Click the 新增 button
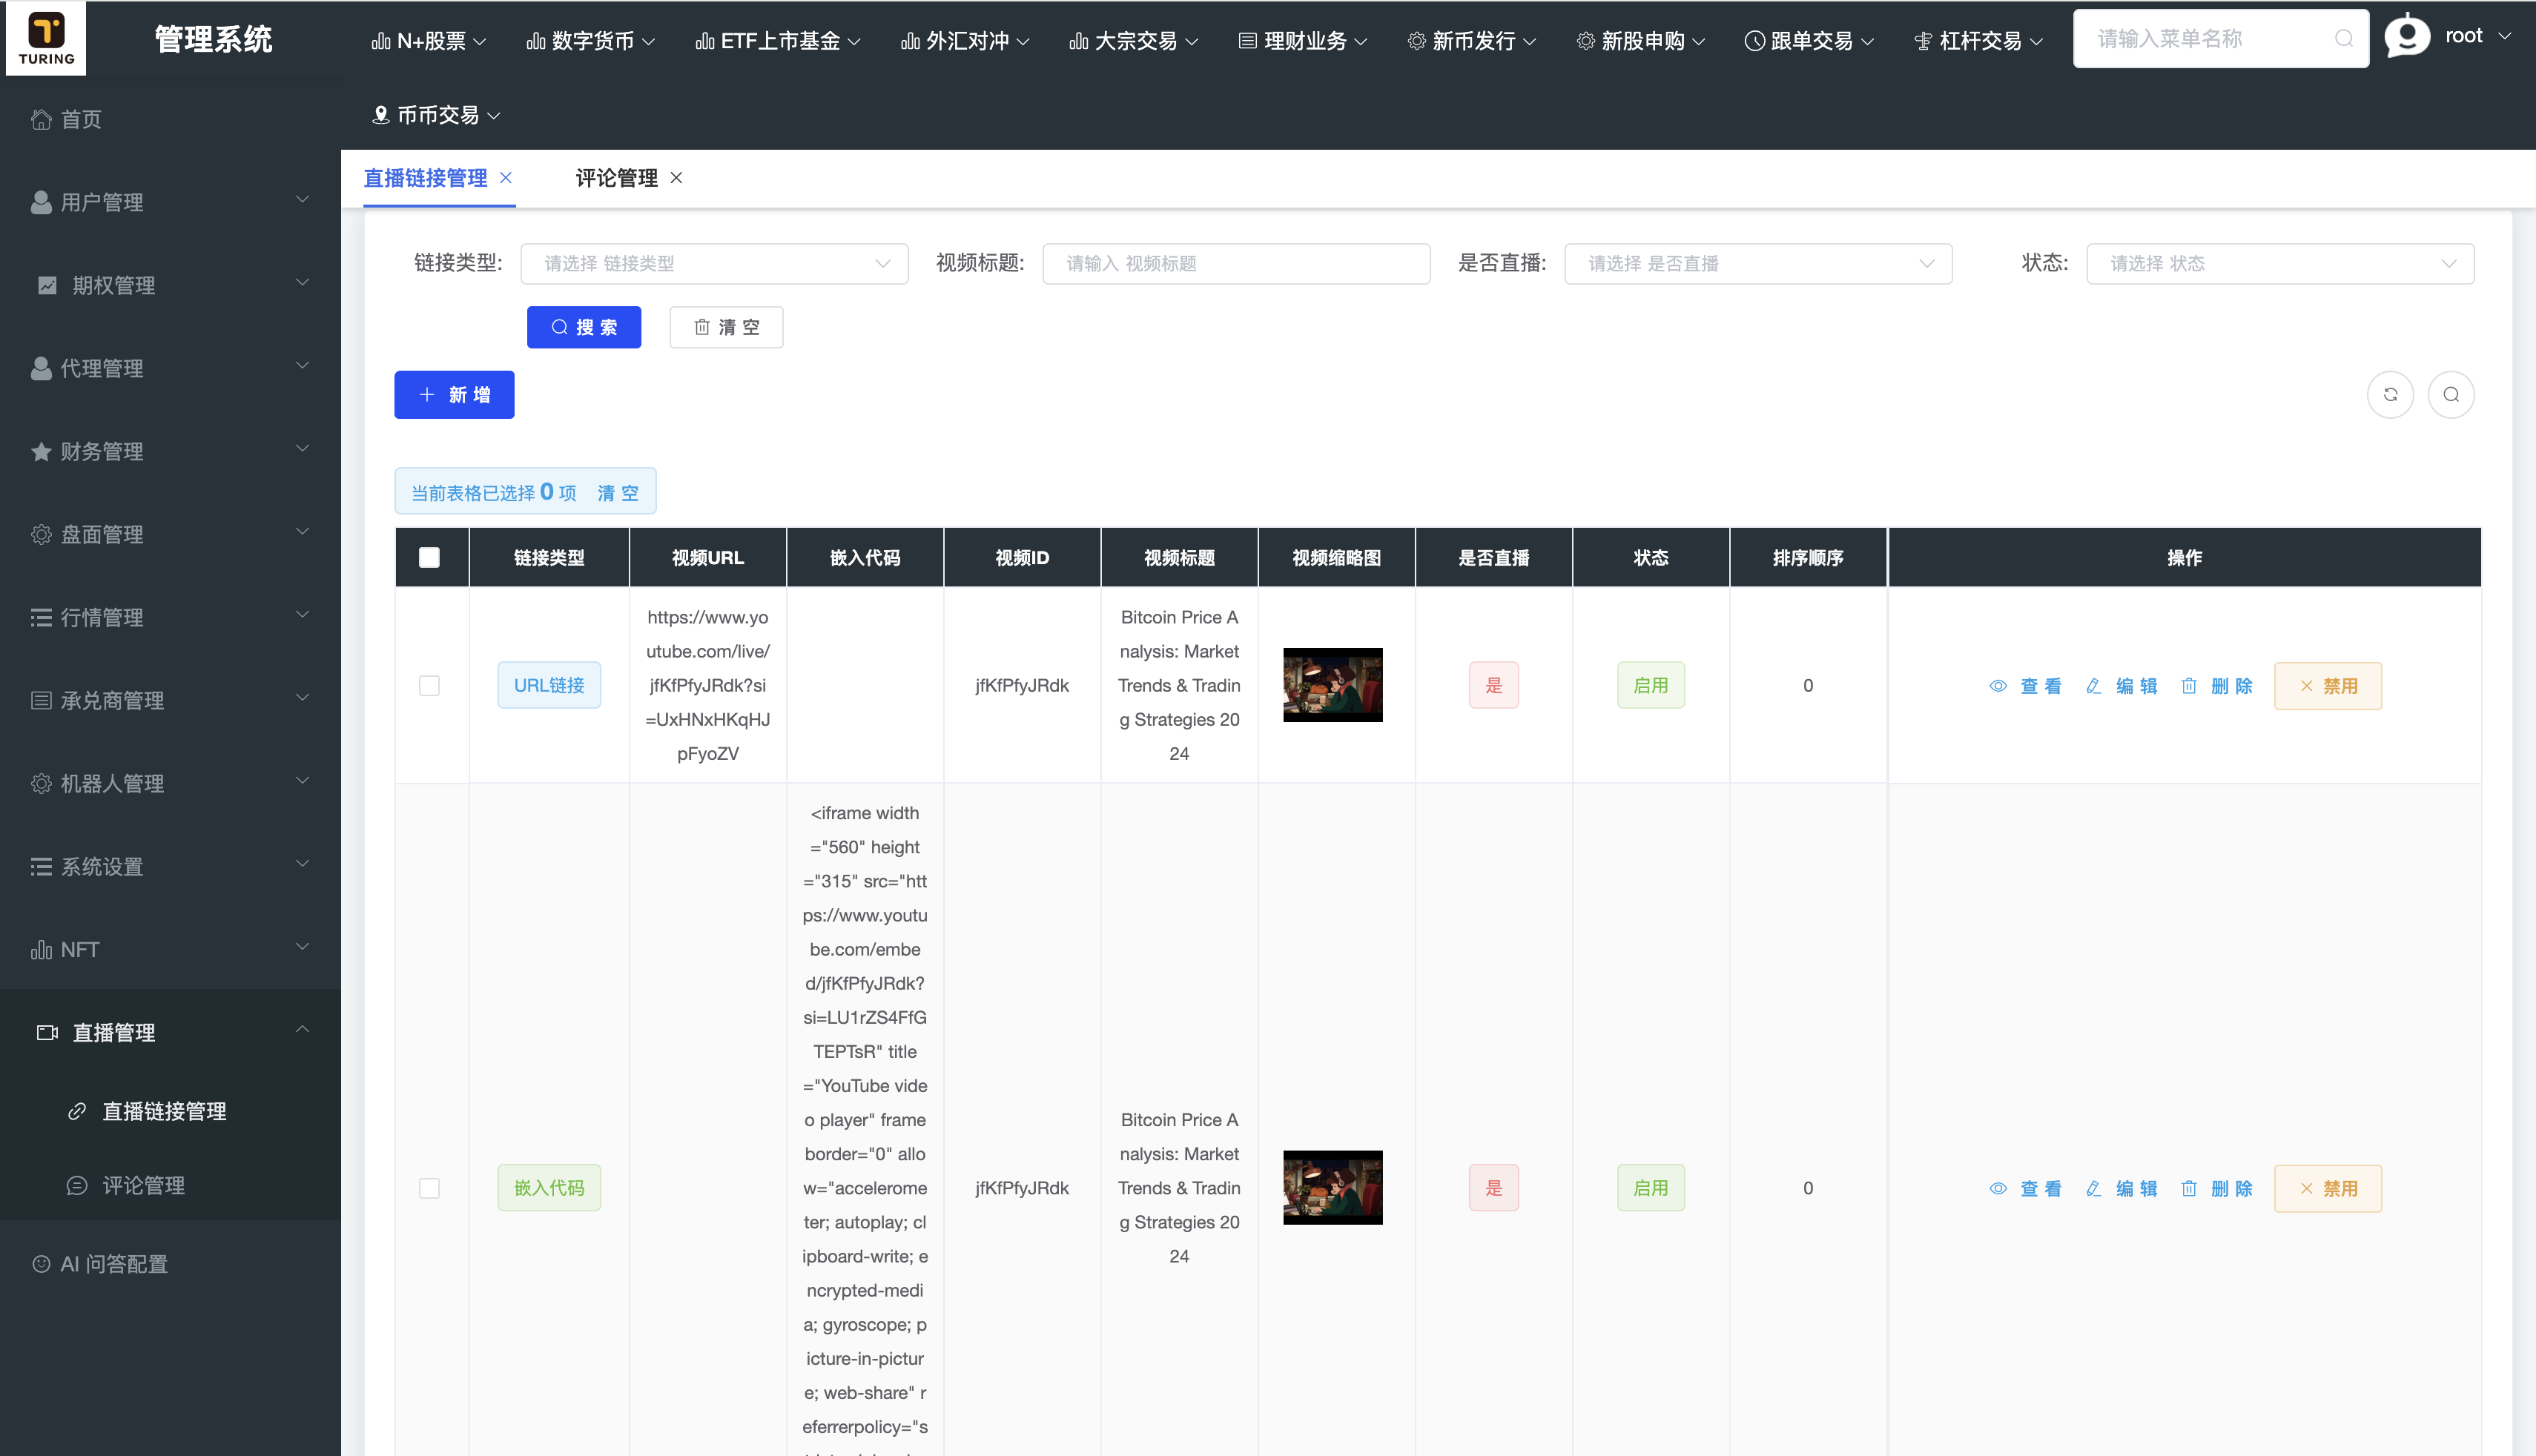 (x=453, y=394)
